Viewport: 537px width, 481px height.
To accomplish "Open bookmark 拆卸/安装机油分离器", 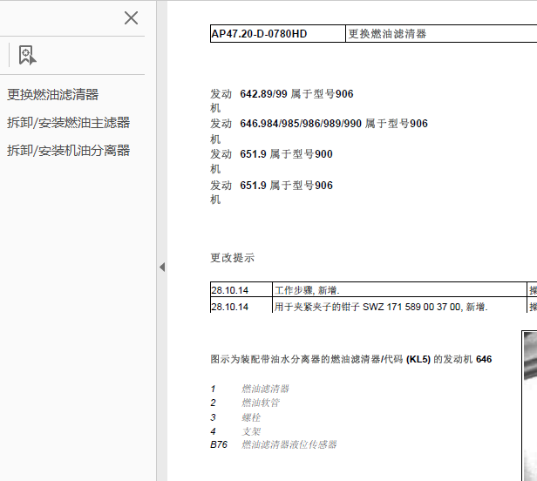I will click(x=69, y=150).
